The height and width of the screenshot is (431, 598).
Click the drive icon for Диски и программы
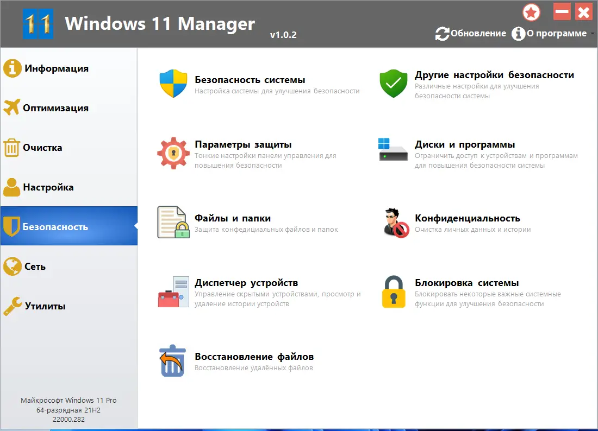[x=393, y=150]
